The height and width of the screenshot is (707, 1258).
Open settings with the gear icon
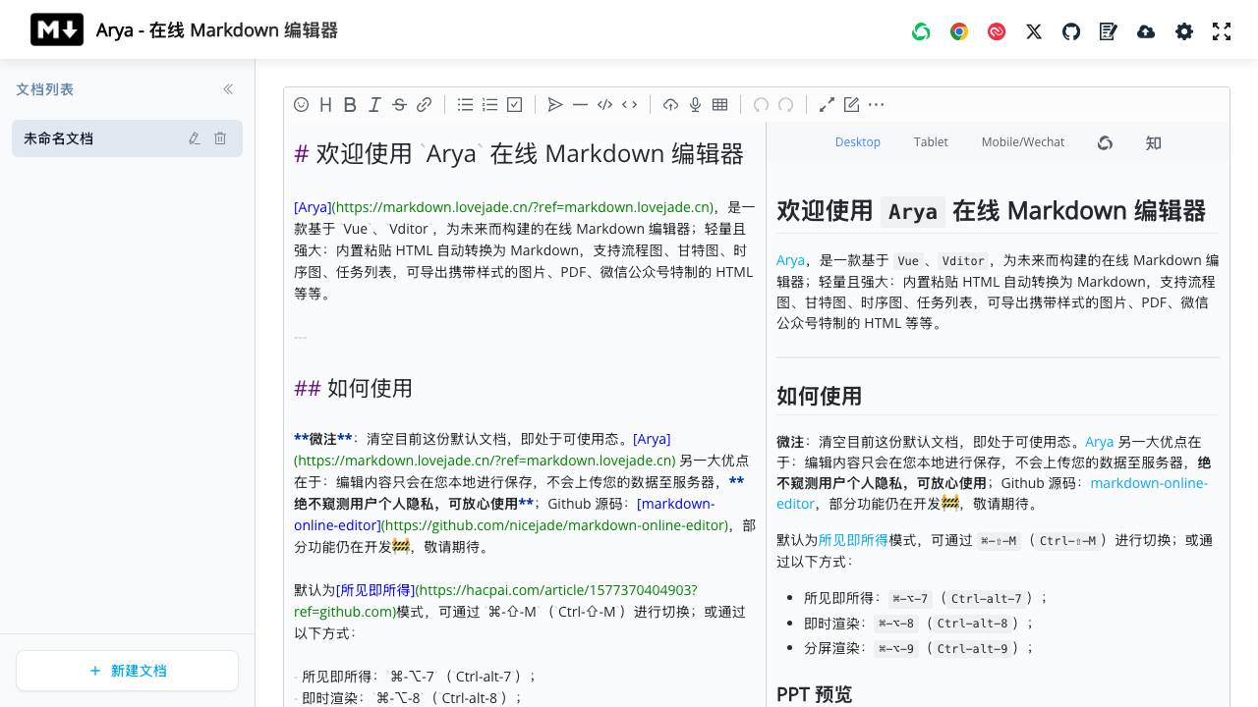click(x=1184, y=31)
